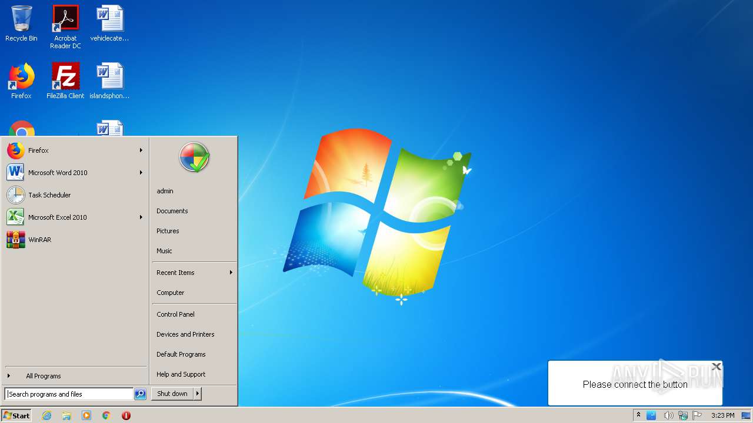This screenshot has width=753, height=423.
Task: Open the Recycle Bin desktop icon
Action: (21, 23)
